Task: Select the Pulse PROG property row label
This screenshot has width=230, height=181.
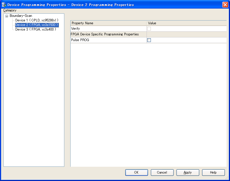Action: click(x=80, y=40)
